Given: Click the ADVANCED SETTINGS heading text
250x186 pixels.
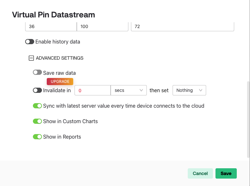Looking at the screenshot, I should [x=60, y=58].
